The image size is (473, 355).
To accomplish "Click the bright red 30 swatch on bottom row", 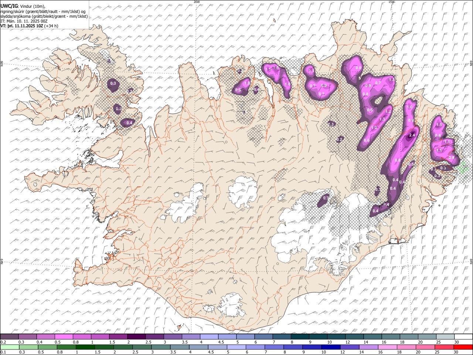I will pos(463,347).
